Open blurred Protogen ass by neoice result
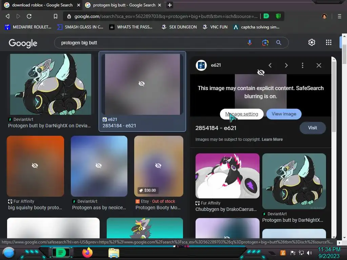The height and width of the screenshot is (260, 347). click(x=99, y=166)
